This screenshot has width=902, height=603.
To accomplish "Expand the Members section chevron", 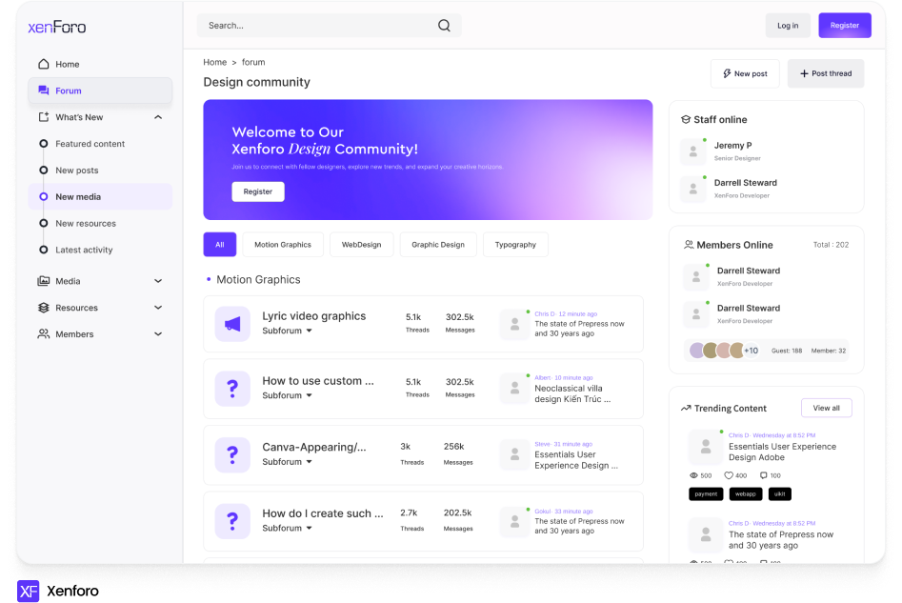I will pos(158,333).
